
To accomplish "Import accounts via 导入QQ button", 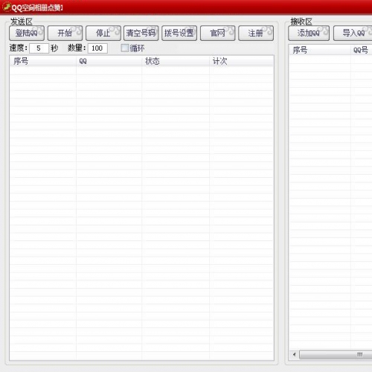I will (x=353, y=33).
